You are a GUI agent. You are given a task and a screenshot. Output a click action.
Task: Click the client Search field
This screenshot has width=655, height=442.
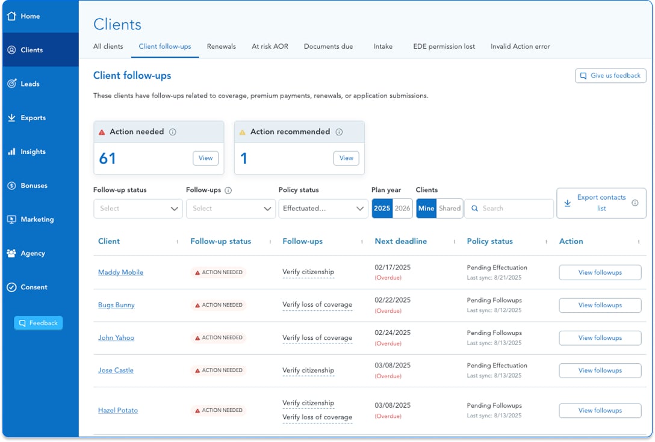509,209
